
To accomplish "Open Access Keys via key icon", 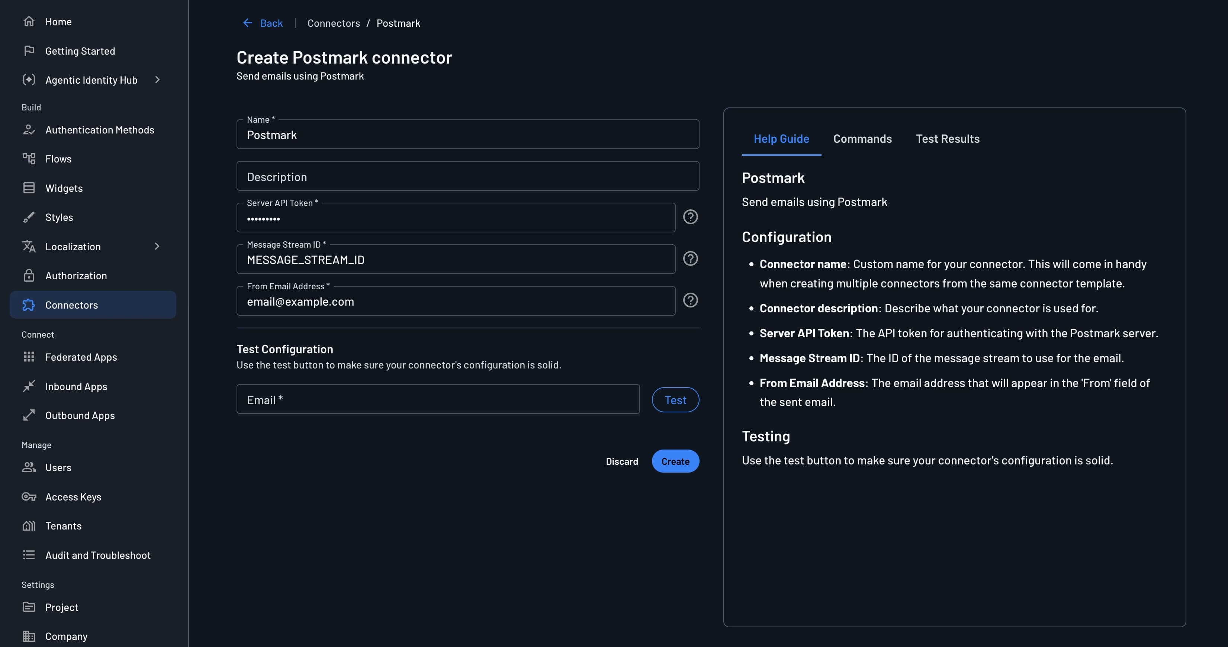I will [x=29, y=497].
